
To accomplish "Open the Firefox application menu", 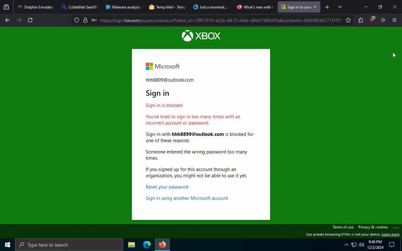I will (394, 20).
